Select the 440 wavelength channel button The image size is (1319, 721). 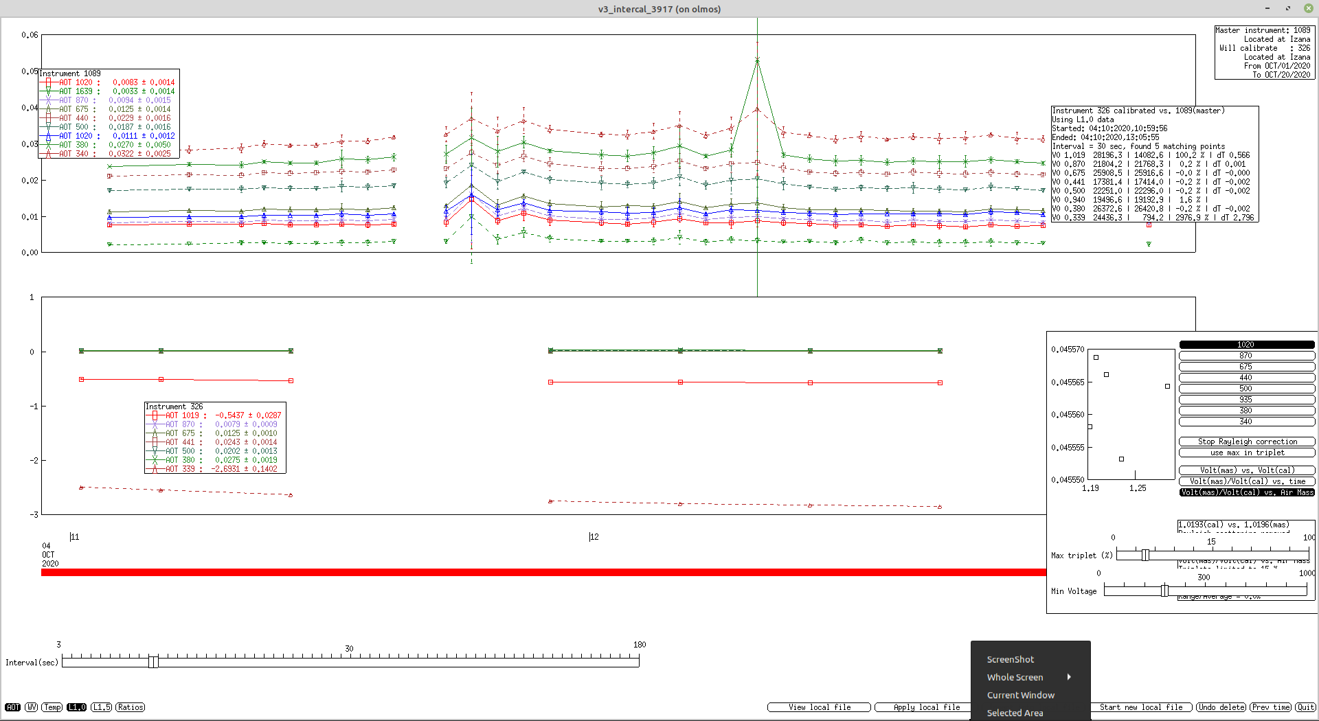coord(1246,378)
